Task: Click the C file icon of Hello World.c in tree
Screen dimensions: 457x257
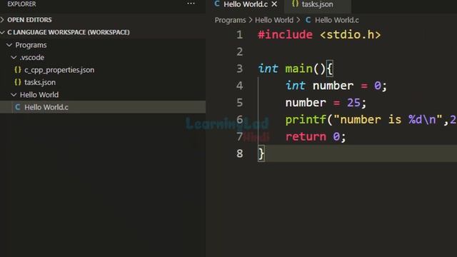Action: click(17, 107)
